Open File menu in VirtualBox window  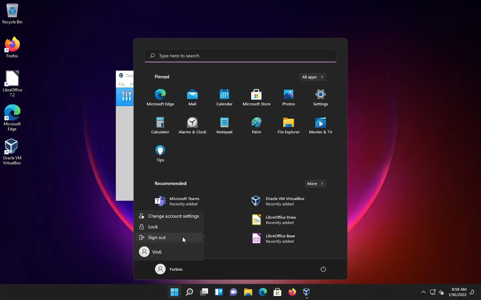click(122, 84)
